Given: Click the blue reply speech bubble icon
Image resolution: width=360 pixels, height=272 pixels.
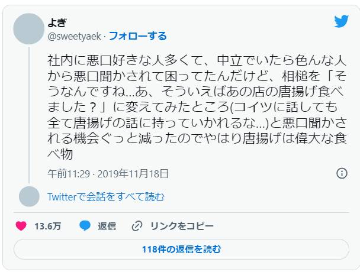Looking at the screenshot, I should (85, 226).
